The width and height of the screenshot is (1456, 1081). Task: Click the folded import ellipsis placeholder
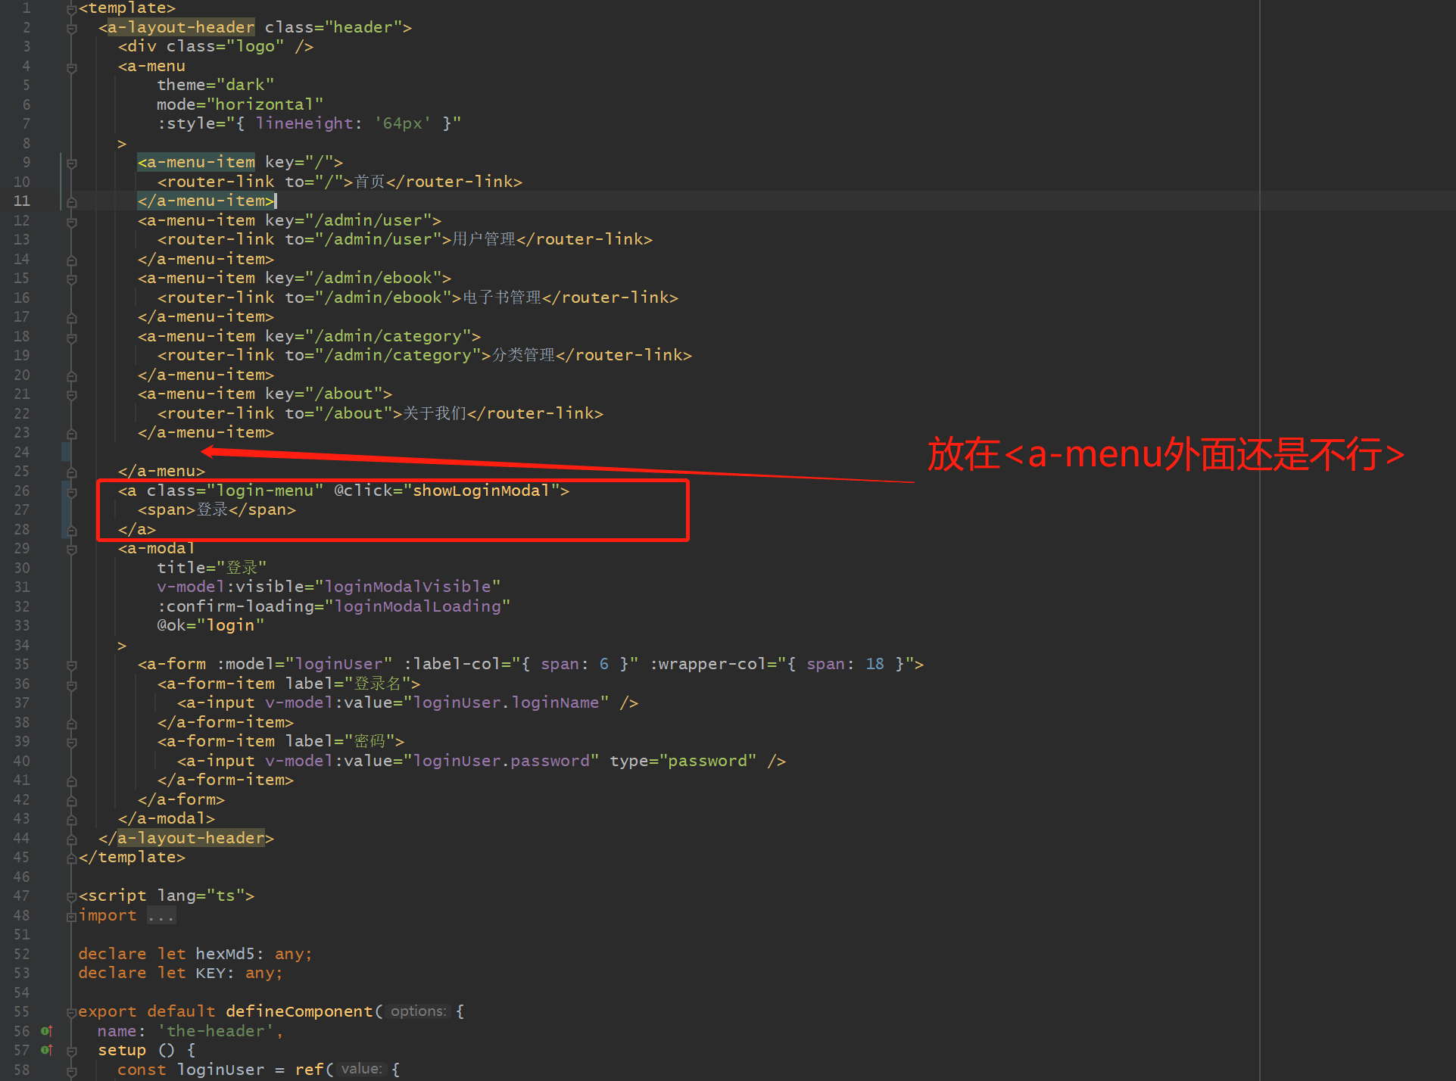point(161,916)
